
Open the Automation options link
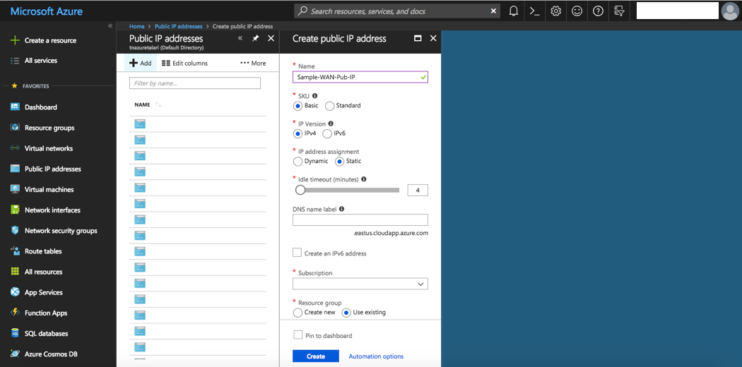pyautogui.click(x=376, y=356)
